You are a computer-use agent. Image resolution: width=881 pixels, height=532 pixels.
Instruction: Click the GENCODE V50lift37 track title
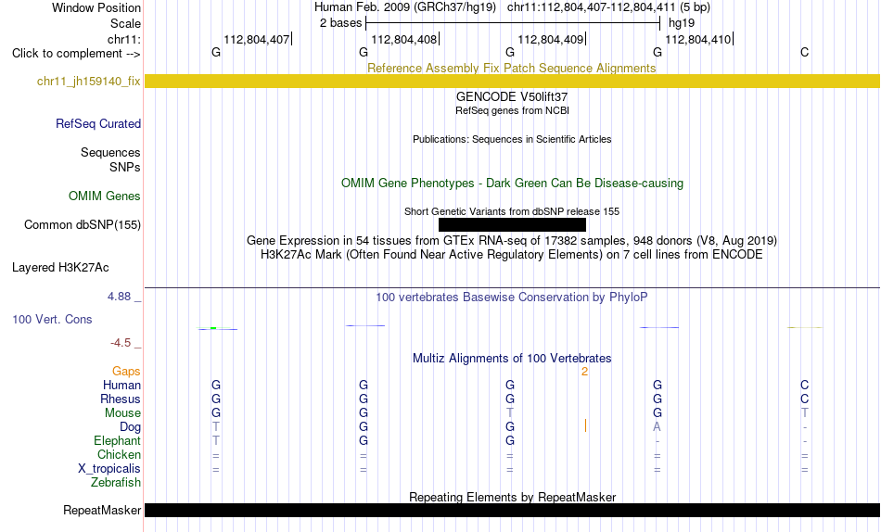pos(511,96)
